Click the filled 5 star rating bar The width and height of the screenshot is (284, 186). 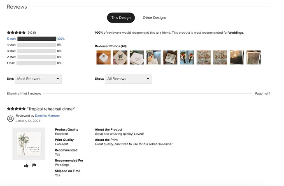coord(37,39)
